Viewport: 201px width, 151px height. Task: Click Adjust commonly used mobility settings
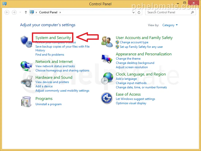point(62,91)
